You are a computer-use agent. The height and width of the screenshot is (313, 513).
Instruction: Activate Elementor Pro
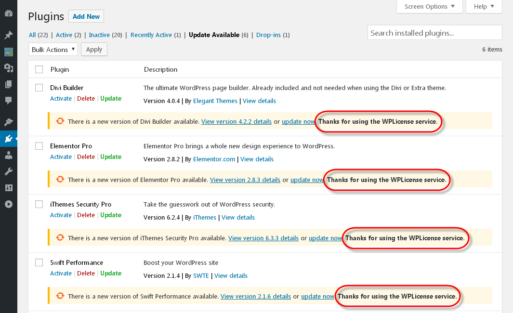[x=61, y=156]
